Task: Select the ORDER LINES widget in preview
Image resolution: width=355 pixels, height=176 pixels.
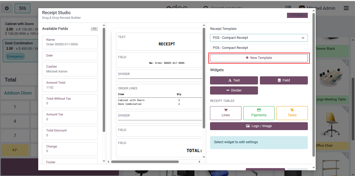Action: (x=159, y=97)
